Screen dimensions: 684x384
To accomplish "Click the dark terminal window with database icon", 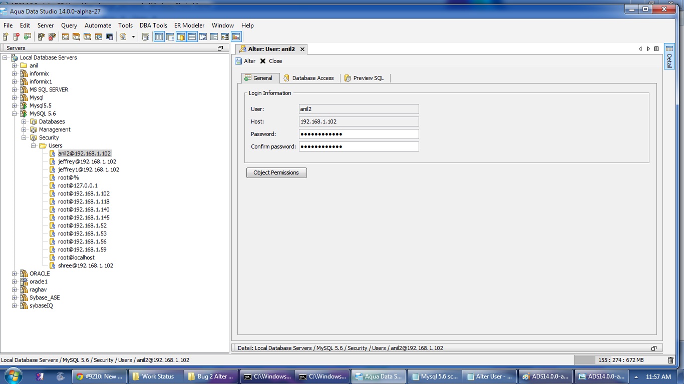I will tap(110, 36).
